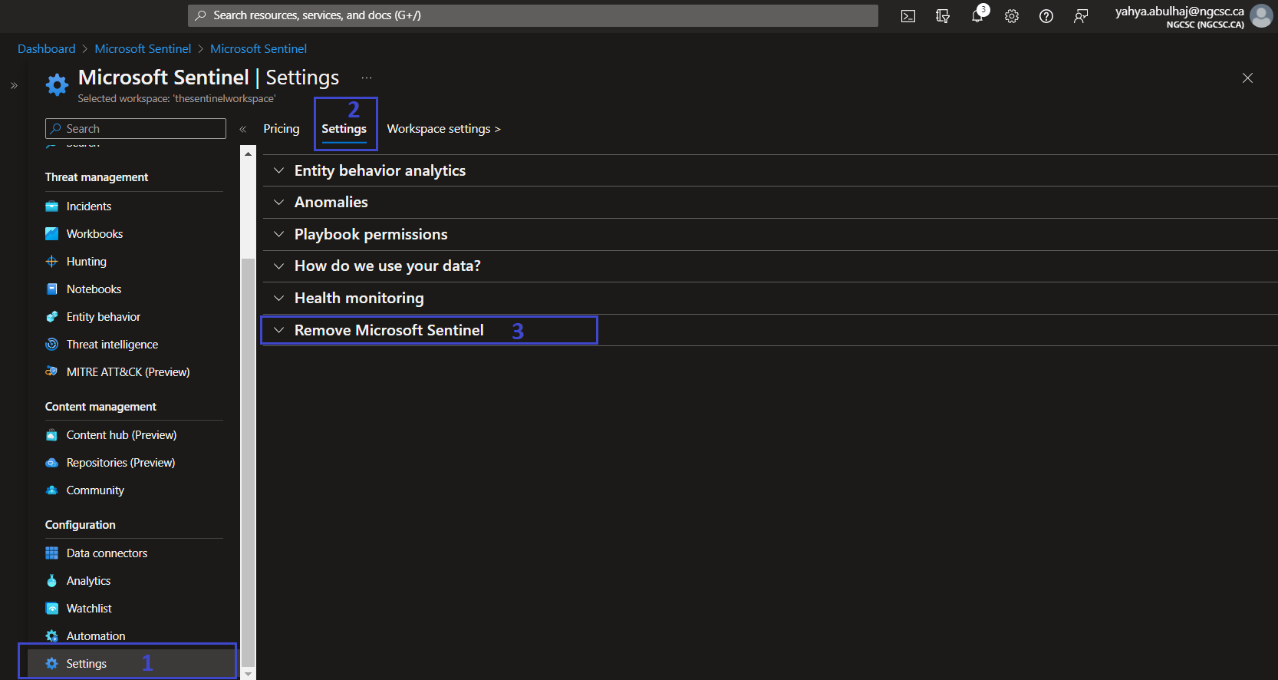This screenshot has width=1278, height=680.
Task: Click the sidebar scrollbar down arrow
Action: pos(248,673)
